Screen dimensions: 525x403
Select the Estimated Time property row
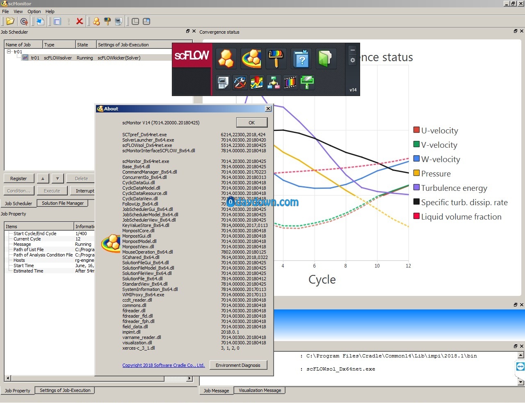coord(50,271)
